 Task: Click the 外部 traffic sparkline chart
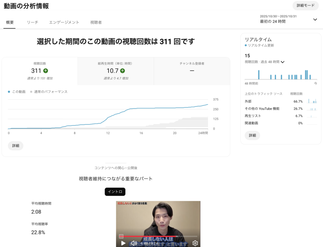(312, 101)
